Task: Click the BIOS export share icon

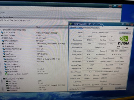Action: pos(118,47)
